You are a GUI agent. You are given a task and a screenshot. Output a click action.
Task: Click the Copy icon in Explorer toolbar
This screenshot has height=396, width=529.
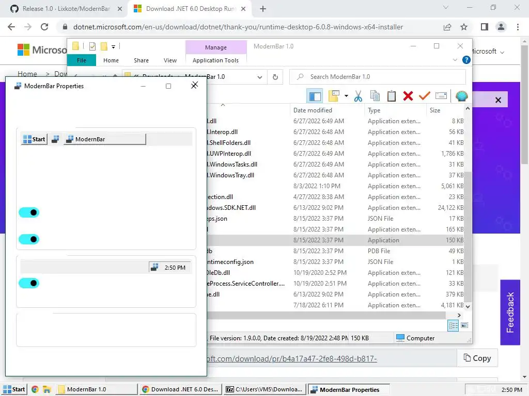(x=375, y=96)
